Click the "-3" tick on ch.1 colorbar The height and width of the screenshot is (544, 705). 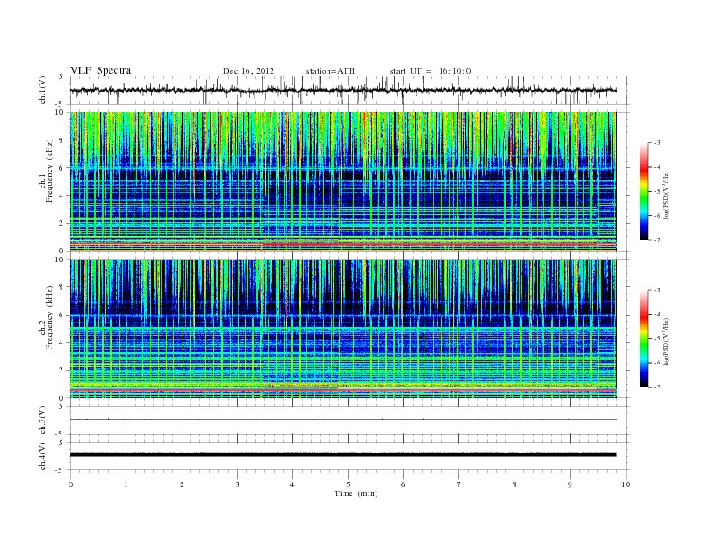click(x=657, y=143)
